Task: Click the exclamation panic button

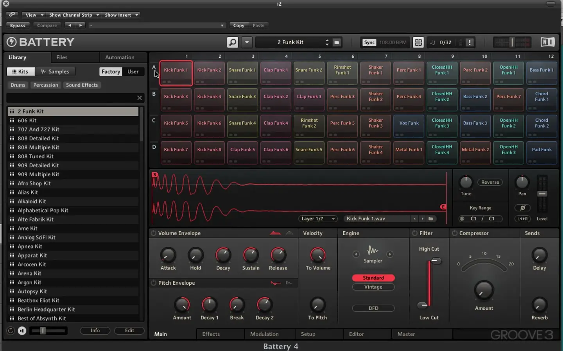Action: click(470, 42)
